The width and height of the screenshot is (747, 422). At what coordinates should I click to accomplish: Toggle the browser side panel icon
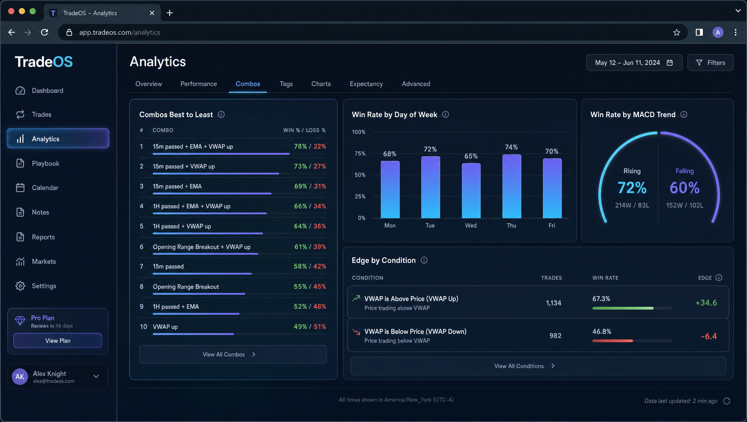pos(699,32)
